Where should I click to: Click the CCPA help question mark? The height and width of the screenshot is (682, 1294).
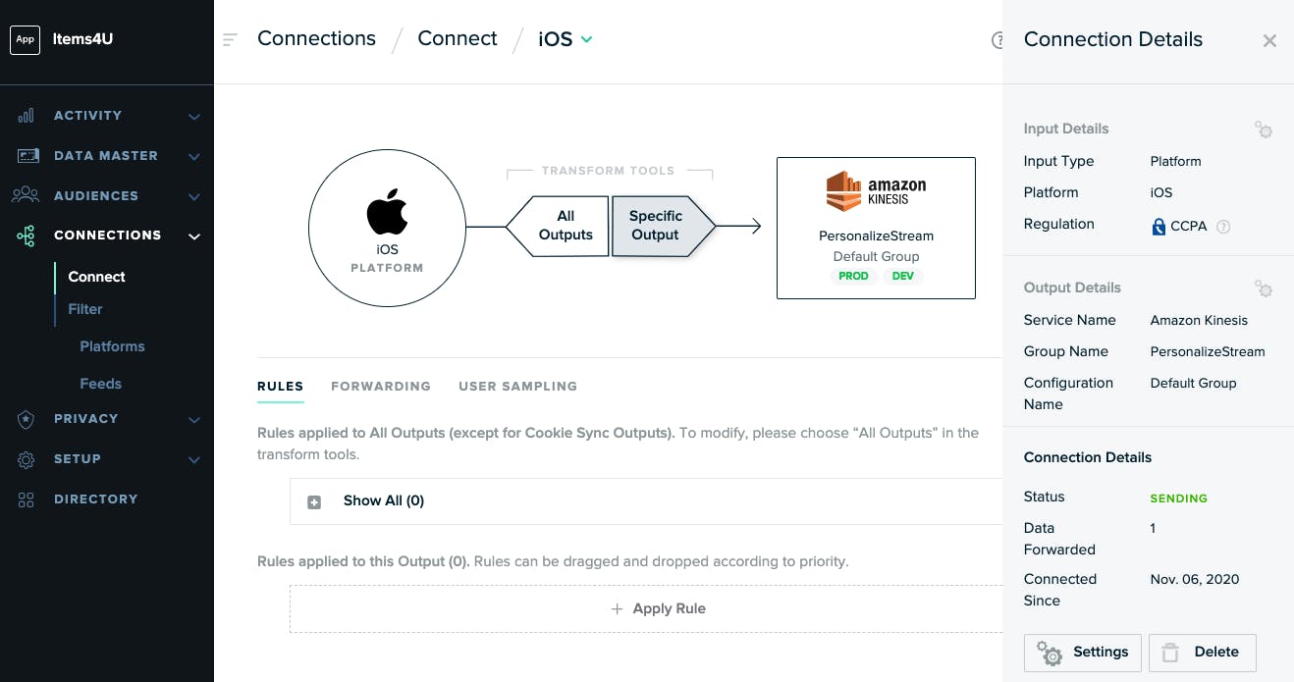point(1223,227)
